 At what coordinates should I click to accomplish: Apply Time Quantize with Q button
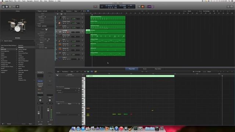(79, 88)
